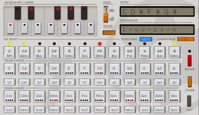Image resolution: width=199 pixels, height=115 pixels.
Task: Play the A# major chord pad
Action: point(159,69)
